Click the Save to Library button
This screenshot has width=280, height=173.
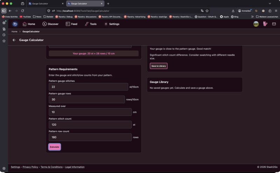159,66
